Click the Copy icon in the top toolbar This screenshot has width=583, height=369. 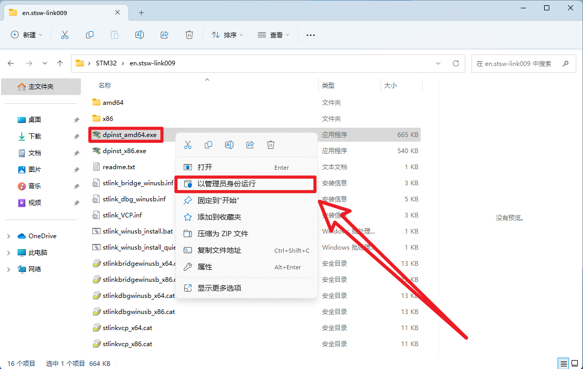tap(90, 35)
